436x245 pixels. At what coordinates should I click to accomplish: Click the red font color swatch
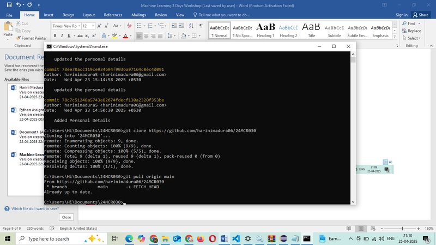125,35
